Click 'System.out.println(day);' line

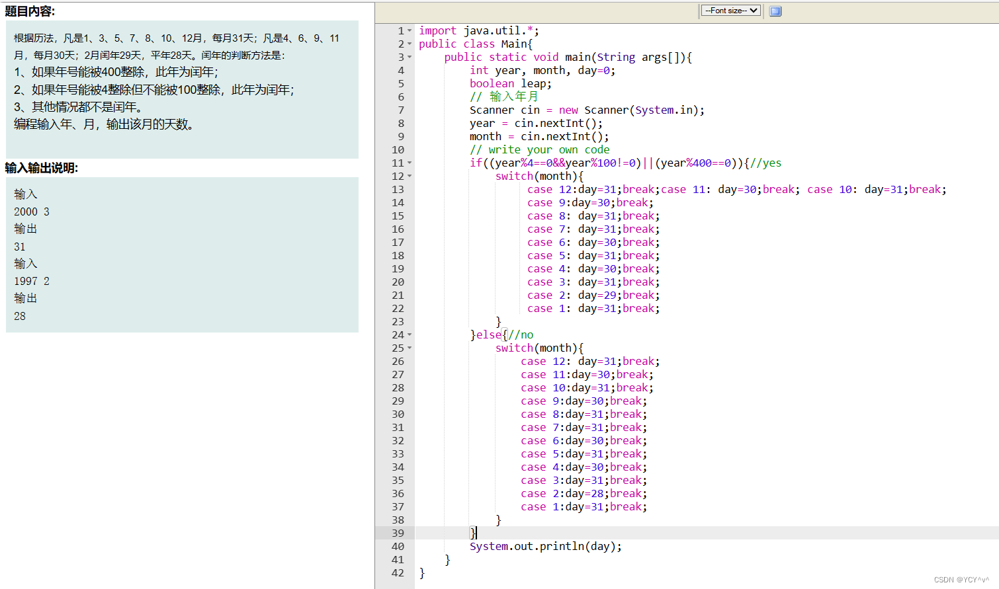[546, 546]
